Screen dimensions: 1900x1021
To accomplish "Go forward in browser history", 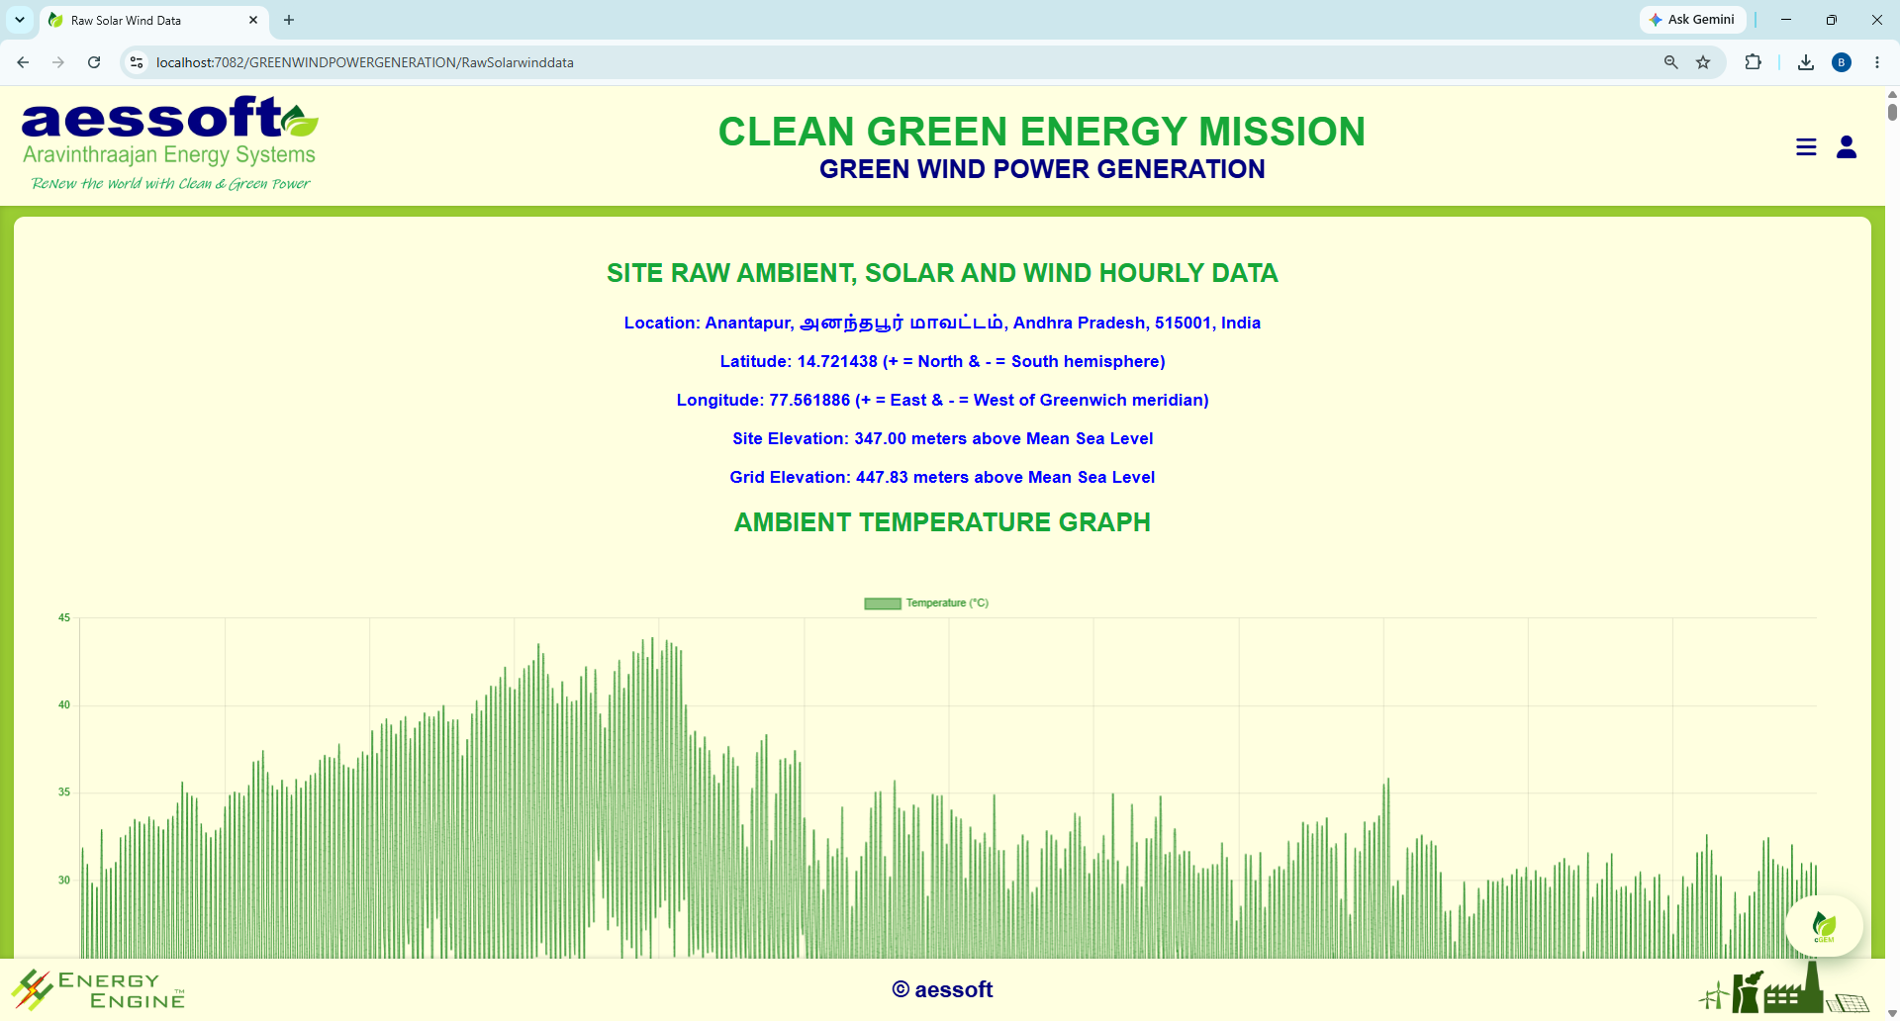I will pyautogui.click(x=58, y=62).
